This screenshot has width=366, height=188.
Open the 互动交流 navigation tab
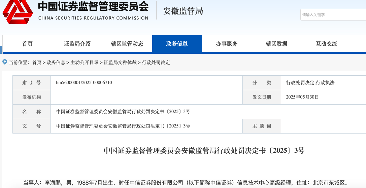pyautogui.click(x=326, y=44)
